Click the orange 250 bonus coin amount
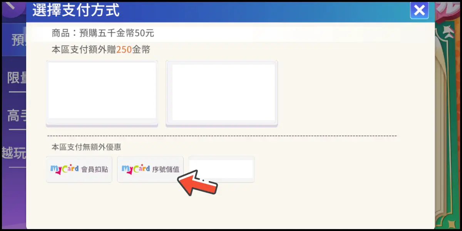This screenshot has height=231, width=462. [124, 50]
